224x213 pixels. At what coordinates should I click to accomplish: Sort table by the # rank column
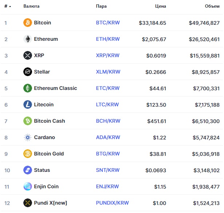[x=8, y=6]
